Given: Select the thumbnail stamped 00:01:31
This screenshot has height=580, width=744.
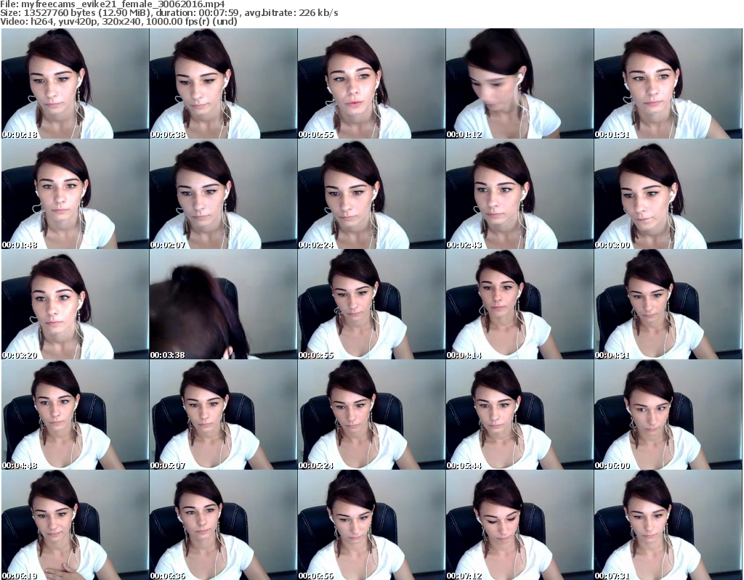Looking at the screenshot, I should pyautogui.click(x=668, y=83).
